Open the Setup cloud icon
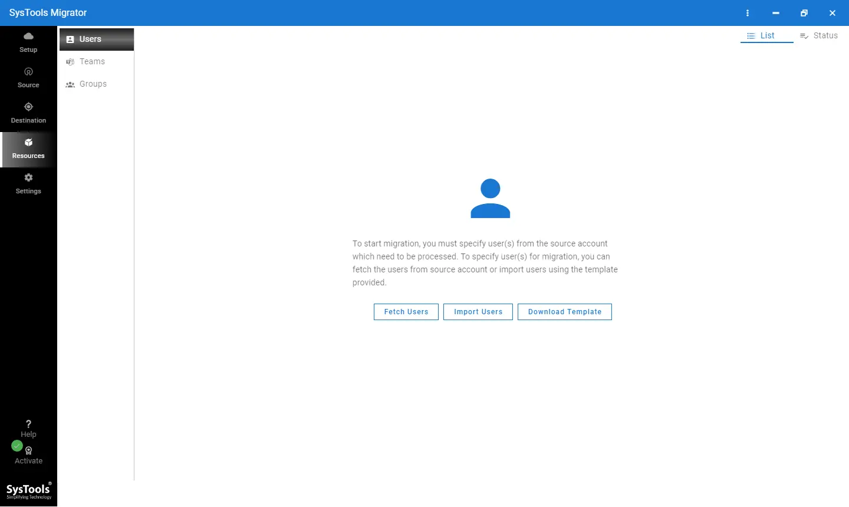Screen dimensions: 849x507 28,36
